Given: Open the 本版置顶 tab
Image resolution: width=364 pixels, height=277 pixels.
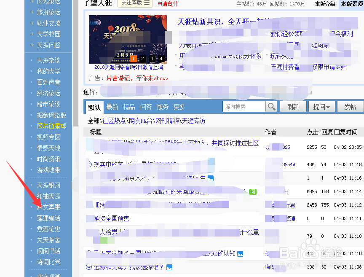Looking at the screenshot, I should [352, 4].
